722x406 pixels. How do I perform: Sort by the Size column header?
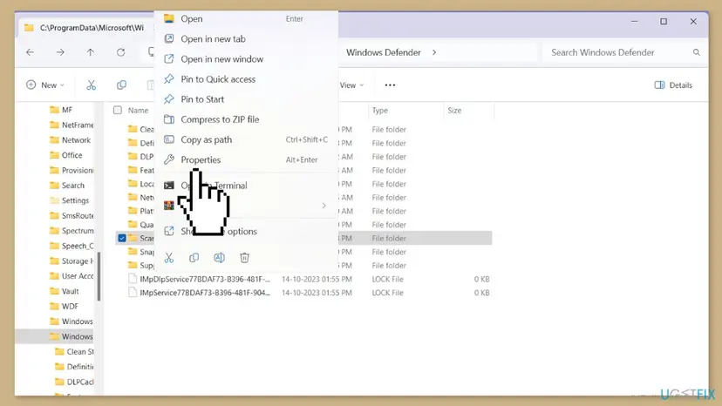click(454, 111)
